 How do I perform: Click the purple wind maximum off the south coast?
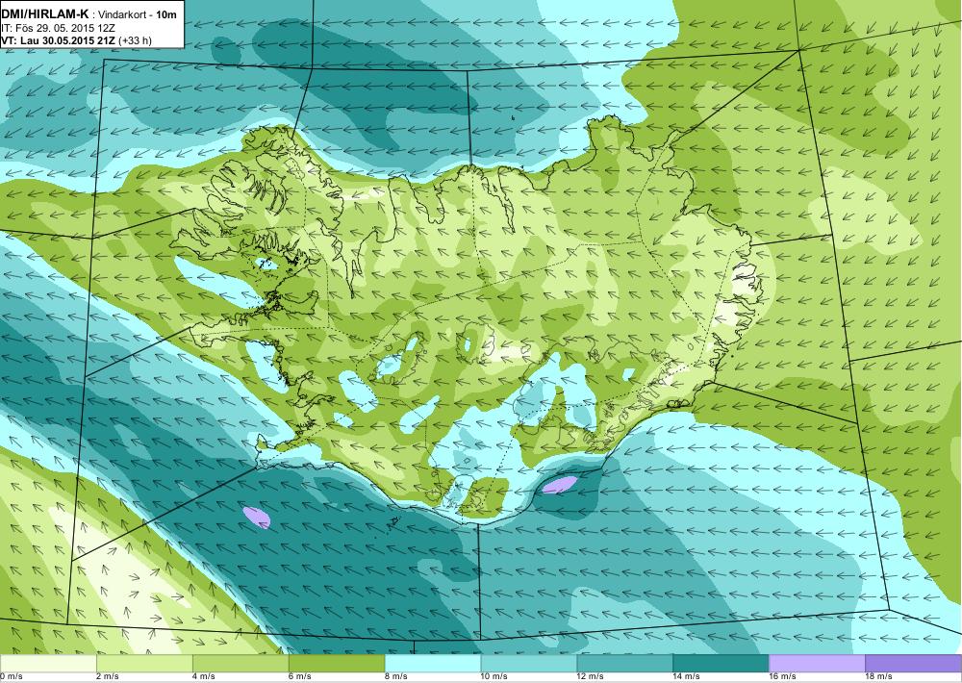point(559,485)
